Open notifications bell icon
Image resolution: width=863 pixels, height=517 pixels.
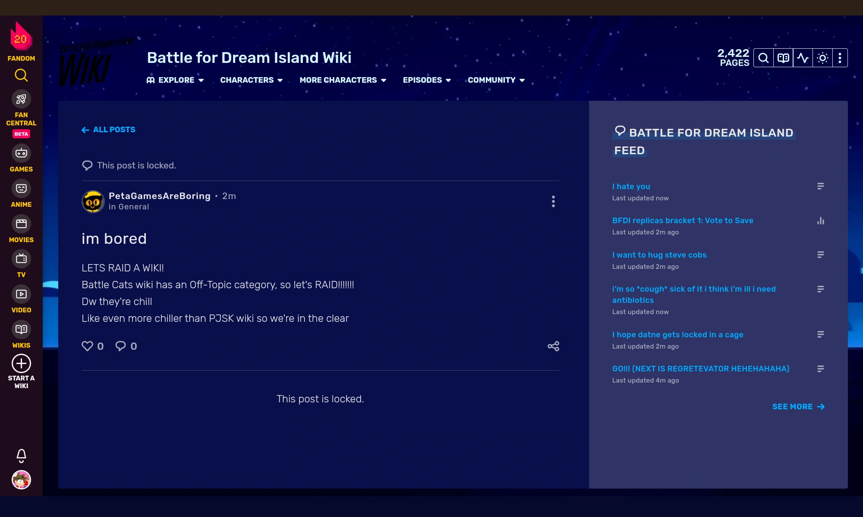[x=21, y=455]
